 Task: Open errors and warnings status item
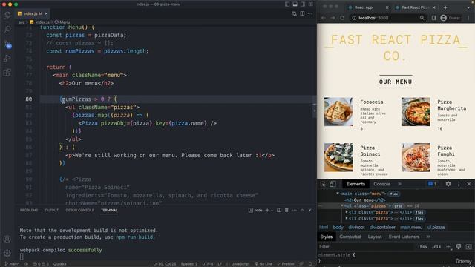41,264
